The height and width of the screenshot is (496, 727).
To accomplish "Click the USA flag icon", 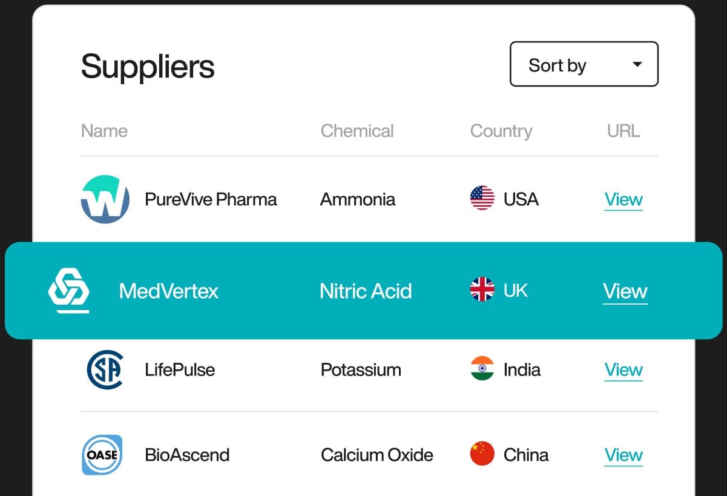I will pos(482,199).
